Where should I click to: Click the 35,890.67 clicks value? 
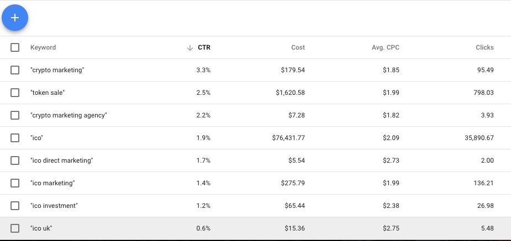(x=479, y=138)
